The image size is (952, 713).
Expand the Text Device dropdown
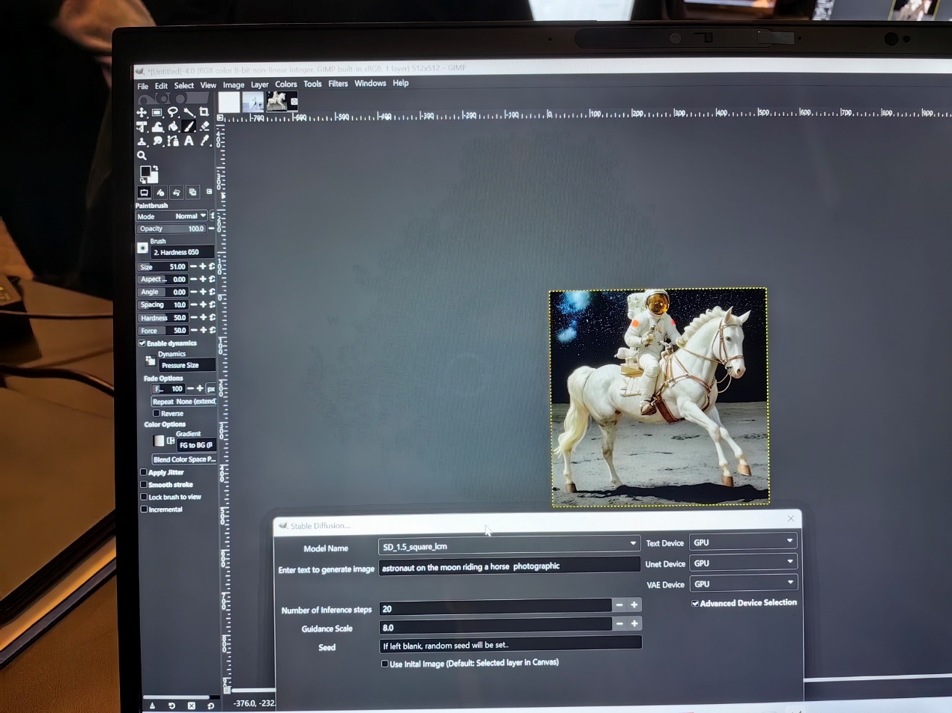click(742, 542)
